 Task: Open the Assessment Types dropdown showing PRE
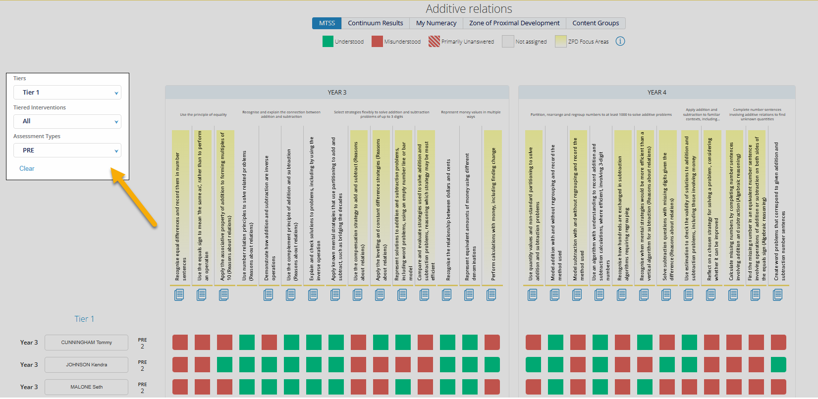pyautogui.click(x=67, y=150)
